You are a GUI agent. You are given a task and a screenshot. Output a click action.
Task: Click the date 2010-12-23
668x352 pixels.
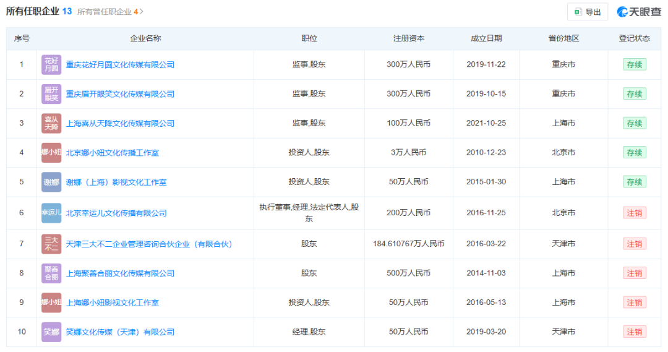(x=486, y=153)
